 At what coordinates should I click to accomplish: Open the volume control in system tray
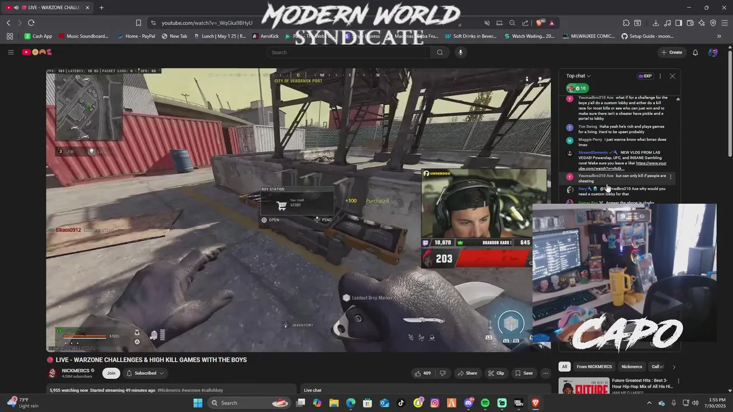pos(695,403)
